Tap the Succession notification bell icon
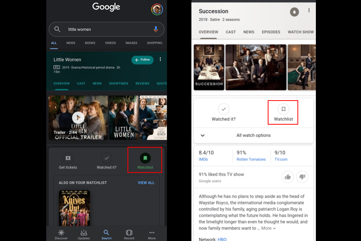The height and width of the screenshot is (241, 361). [294, 12]
